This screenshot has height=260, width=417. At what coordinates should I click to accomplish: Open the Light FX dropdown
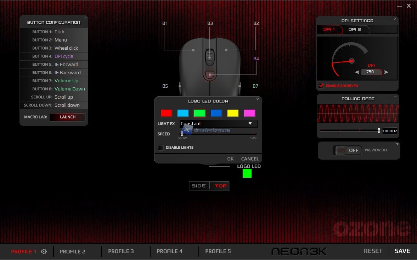coord(218,124)
